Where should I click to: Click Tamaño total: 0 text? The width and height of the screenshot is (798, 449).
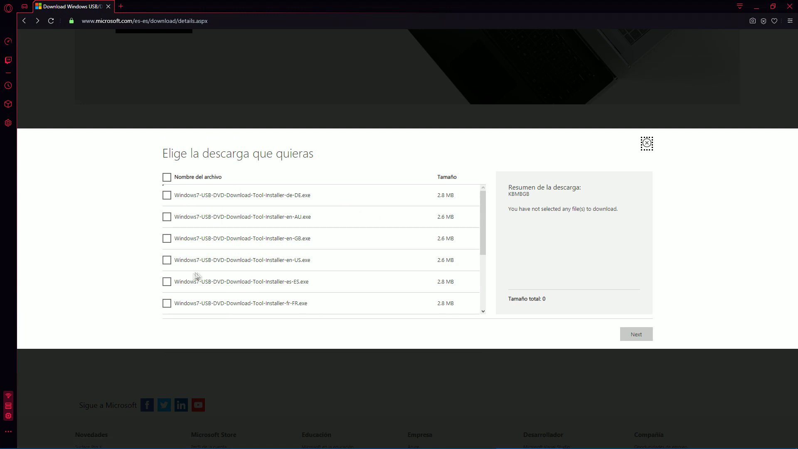(527, 299)
